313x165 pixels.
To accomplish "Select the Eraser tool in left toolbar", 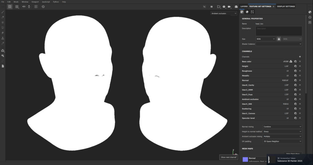I will click(3, 17).
